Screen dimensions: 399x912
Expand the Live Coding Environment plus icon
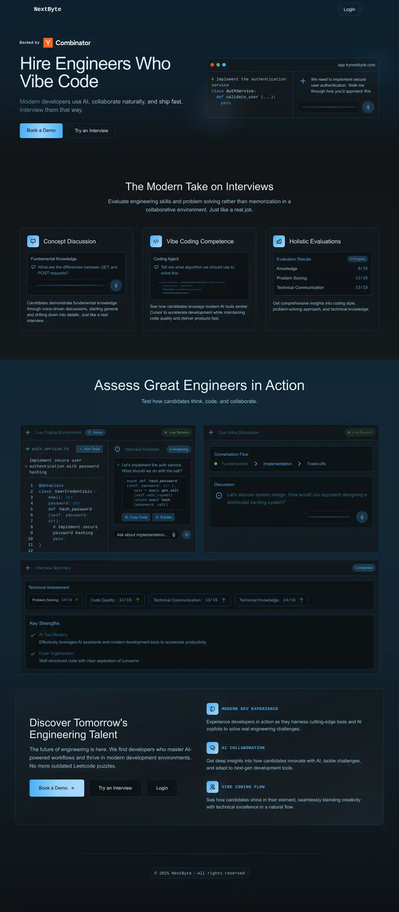[27, 432]
